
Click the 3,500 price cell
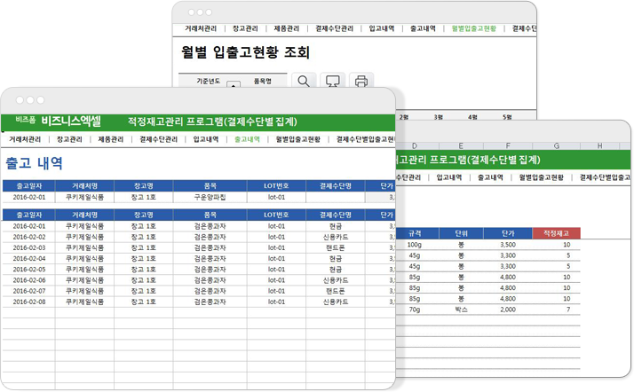(508, 245)
